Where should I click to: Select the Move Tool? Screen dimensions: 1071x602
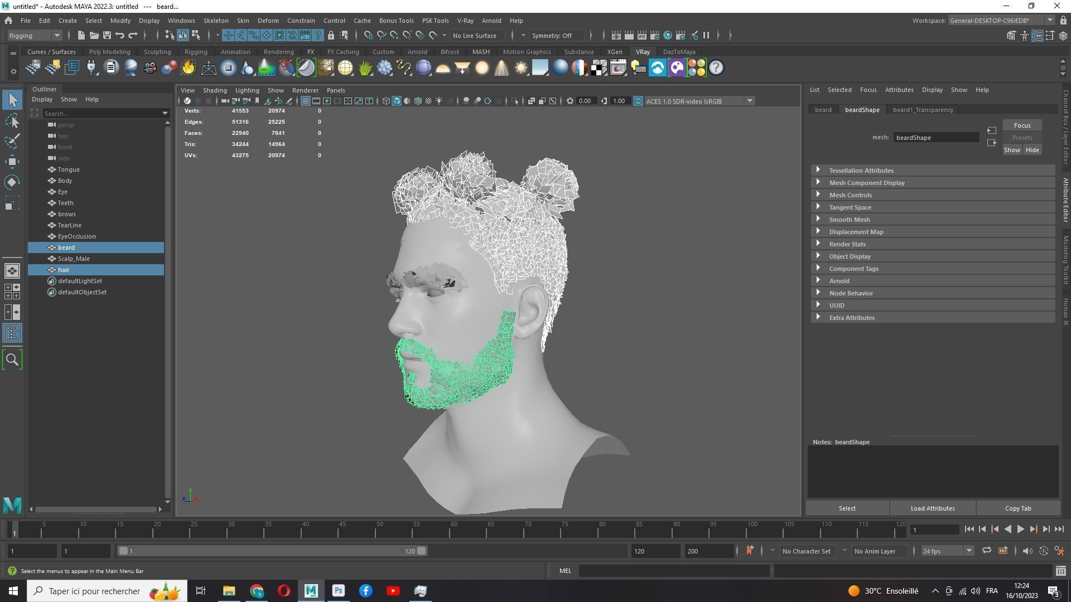(12, 162)
